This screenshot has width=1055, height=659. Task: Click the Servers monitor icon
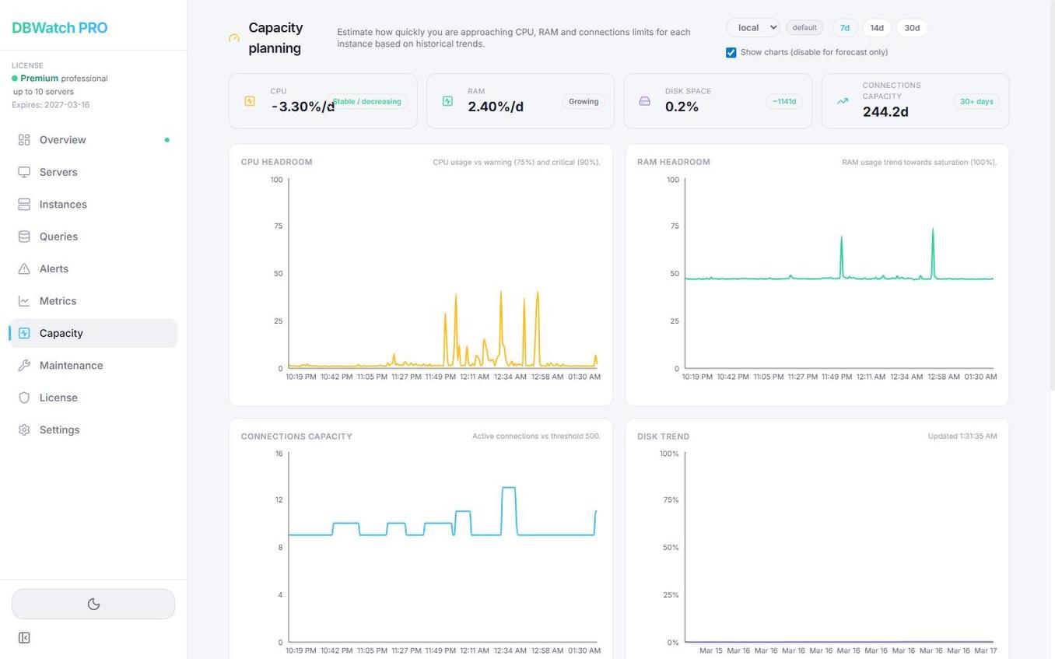pyautogui.click(x=24, y=172)
